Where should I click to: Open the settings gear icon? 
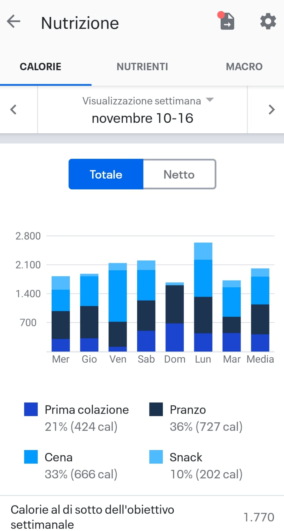click(268, 21)
